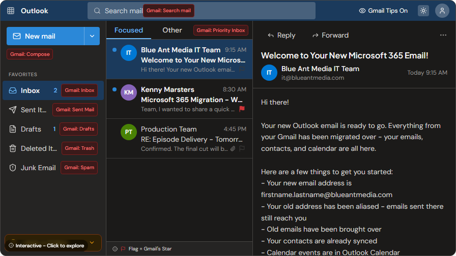Toggle light/dark theme sun icon
The image size is (456, 256).
coord(423,11)
